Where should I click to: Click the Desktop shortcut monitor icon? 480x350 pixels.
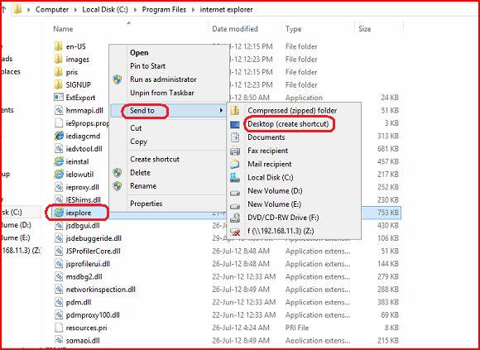tap(235, 124)
